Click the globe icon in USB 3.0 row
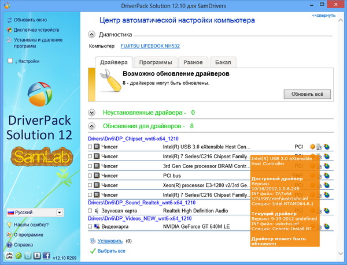347x265 pixels. pos(326,147)
